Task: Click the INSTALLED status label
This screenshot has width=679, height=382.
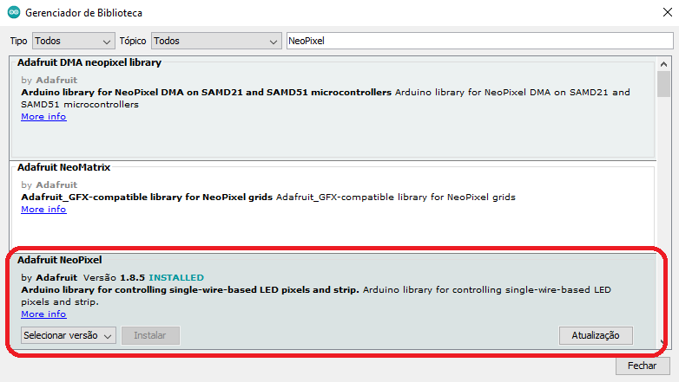Action: (x=176, y=277)
